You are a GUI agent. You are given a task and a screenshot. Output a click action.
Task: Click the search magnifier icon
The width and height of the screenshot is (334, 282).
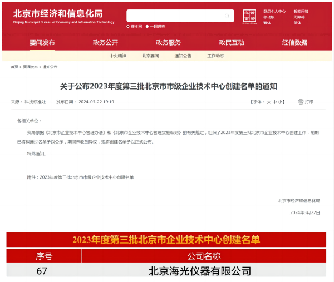227,16
